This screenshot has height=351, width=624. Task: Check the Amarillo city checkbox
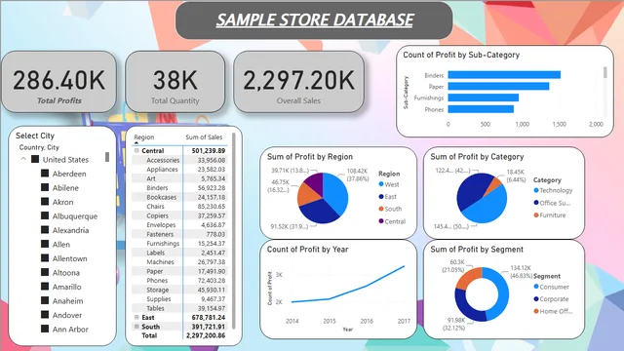tap(45, 286)
